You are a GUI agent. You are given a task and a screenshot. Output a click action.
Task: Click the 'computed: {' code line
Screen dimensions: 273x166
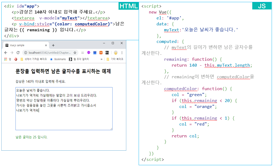(170, 42)
